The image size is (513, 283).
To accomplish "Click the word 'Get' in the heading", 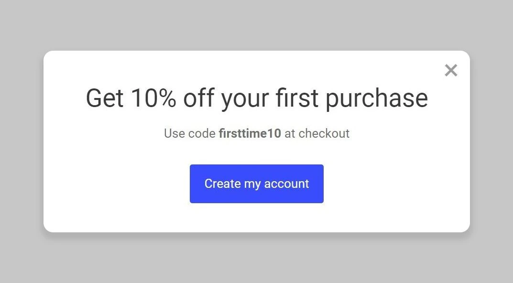I will (x=104, y=98).
